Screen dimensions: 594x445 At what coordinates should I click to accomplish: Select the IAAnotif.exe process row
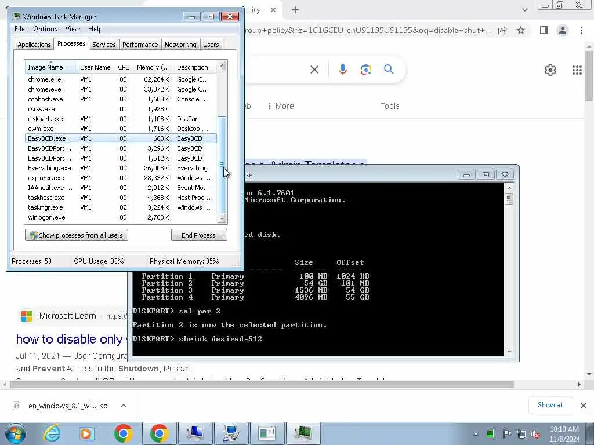coord(121,188)
